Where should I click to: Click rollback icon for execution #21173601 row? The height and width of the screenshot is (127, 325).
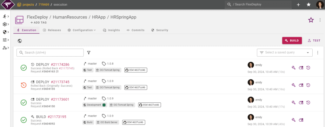click(x=308, y=102)
